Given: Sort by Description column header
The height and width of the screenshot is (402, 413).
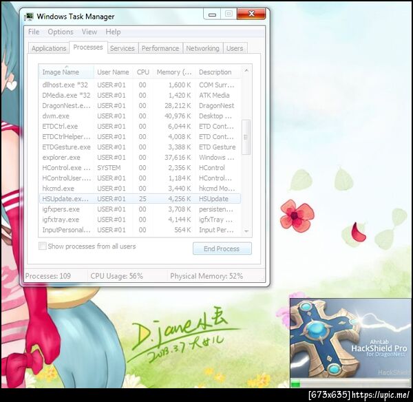Looking at the screenshot, I should (x=218, y=72).
